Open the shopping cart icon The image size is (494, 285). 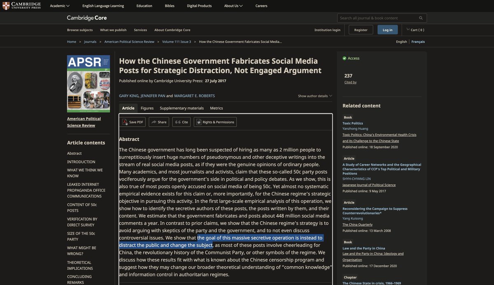coord(408,30)
